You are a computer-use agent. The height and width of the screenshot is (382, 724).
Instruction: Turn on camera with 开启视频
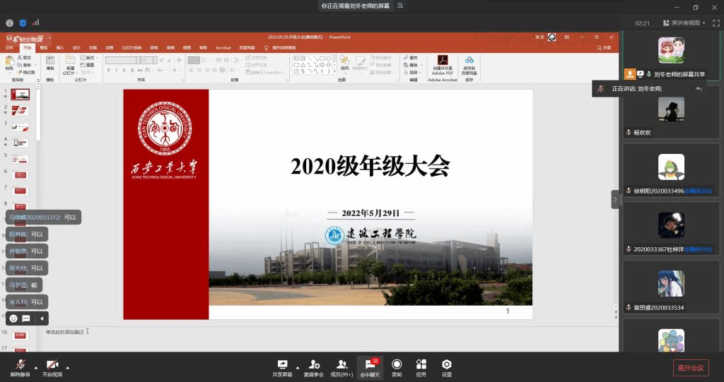(52, 366)
